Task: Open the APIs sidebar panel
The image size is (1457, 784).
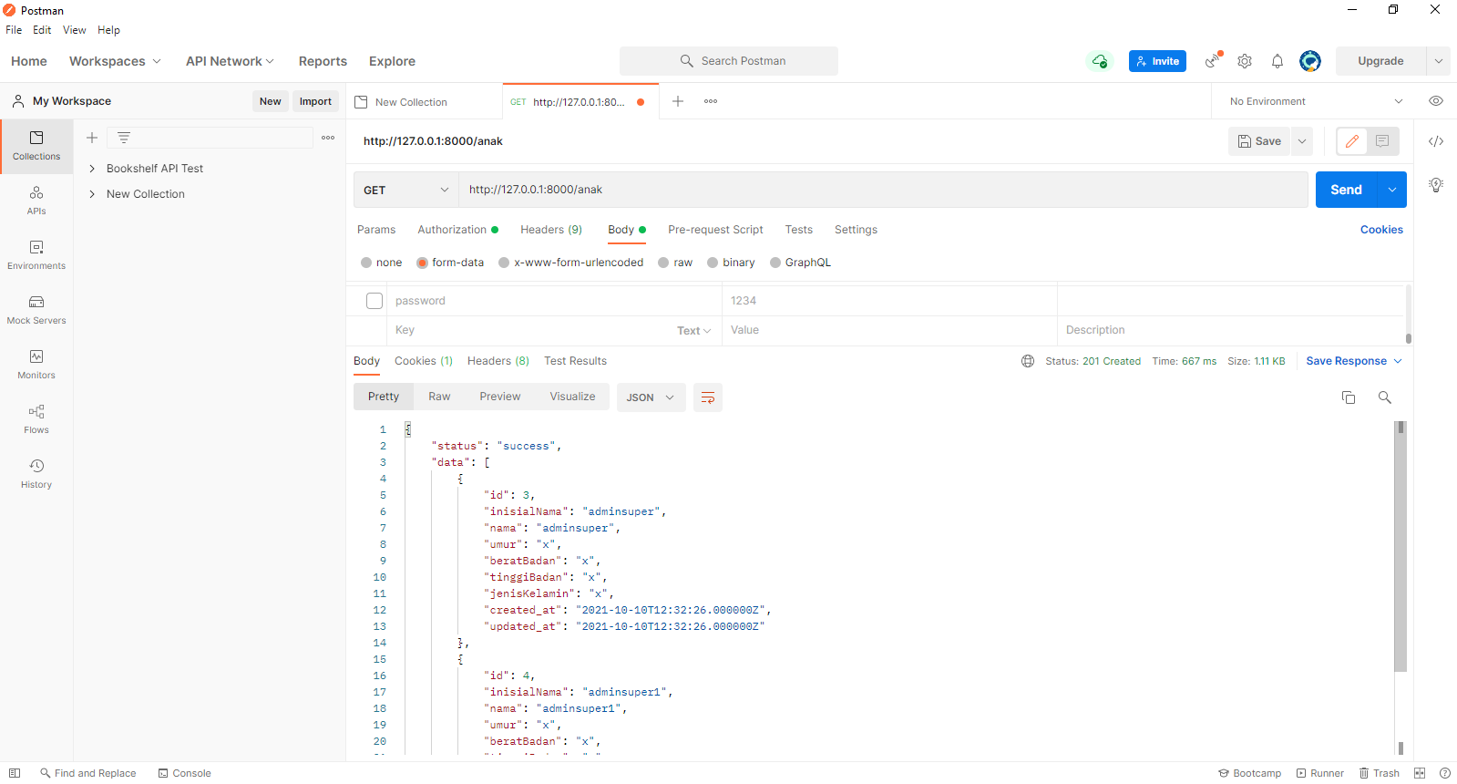Action: coord(36,201)
